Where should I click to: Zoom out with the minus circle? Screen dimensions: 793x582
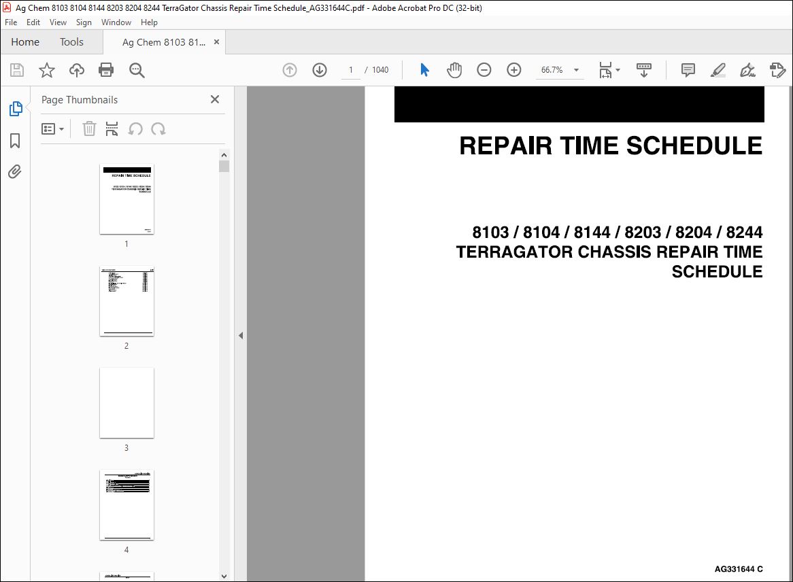coord(484,70)
